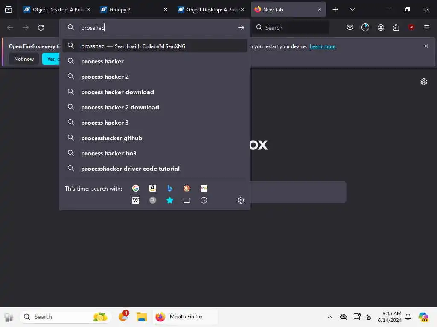Viewport: 437px width, 327px height.
Task: Choose suggestion "process hacker 2 download"
Action: coord(154,107)
